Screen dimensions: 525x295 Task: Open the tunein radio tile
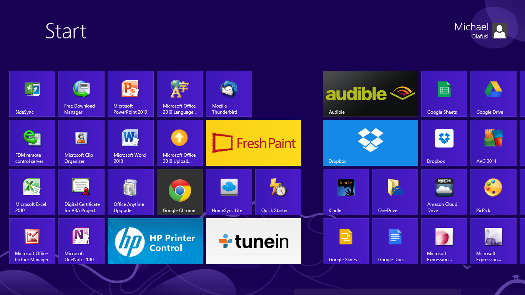[254, 241]
